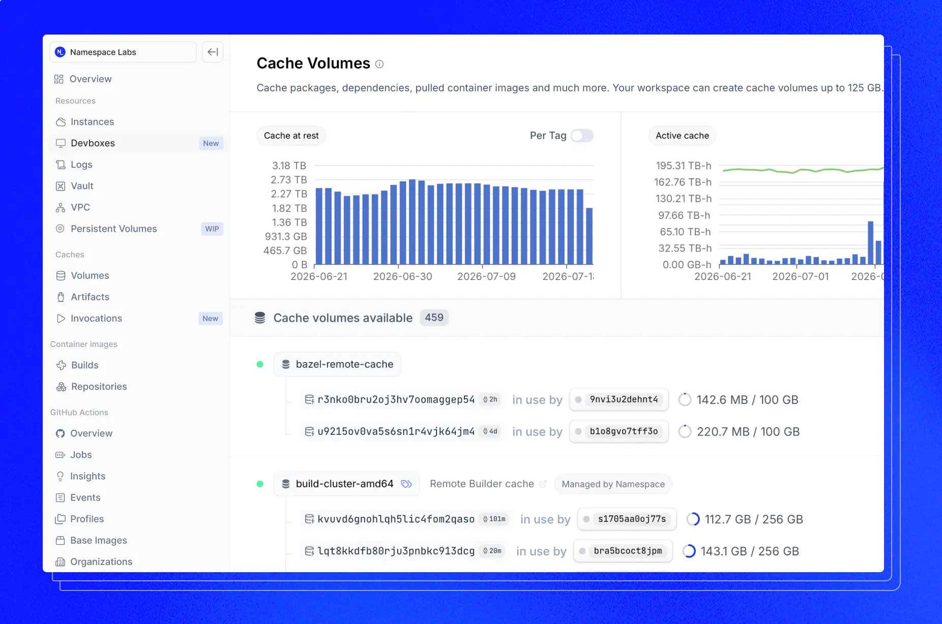Open the Namespace Labs workspace selector

coord(123,52)
